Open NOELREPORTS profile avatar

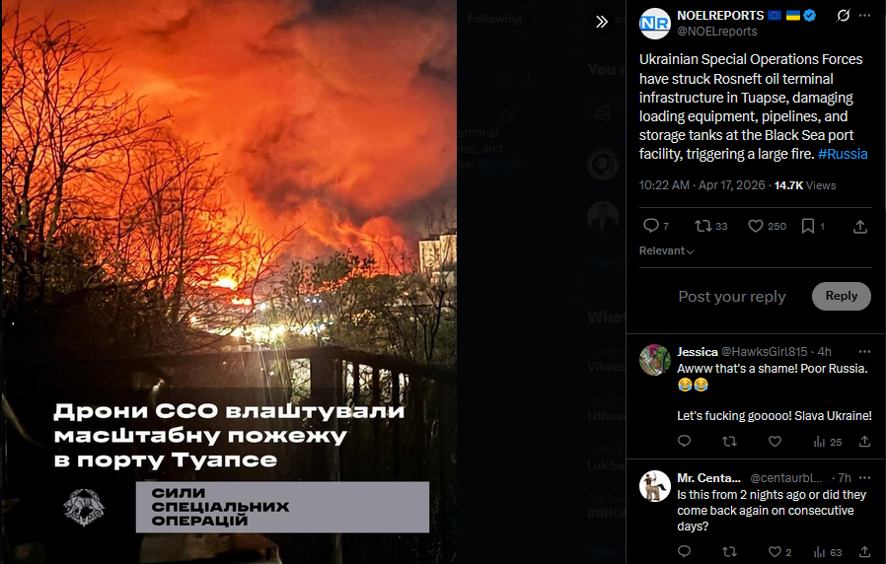[654, 23]
